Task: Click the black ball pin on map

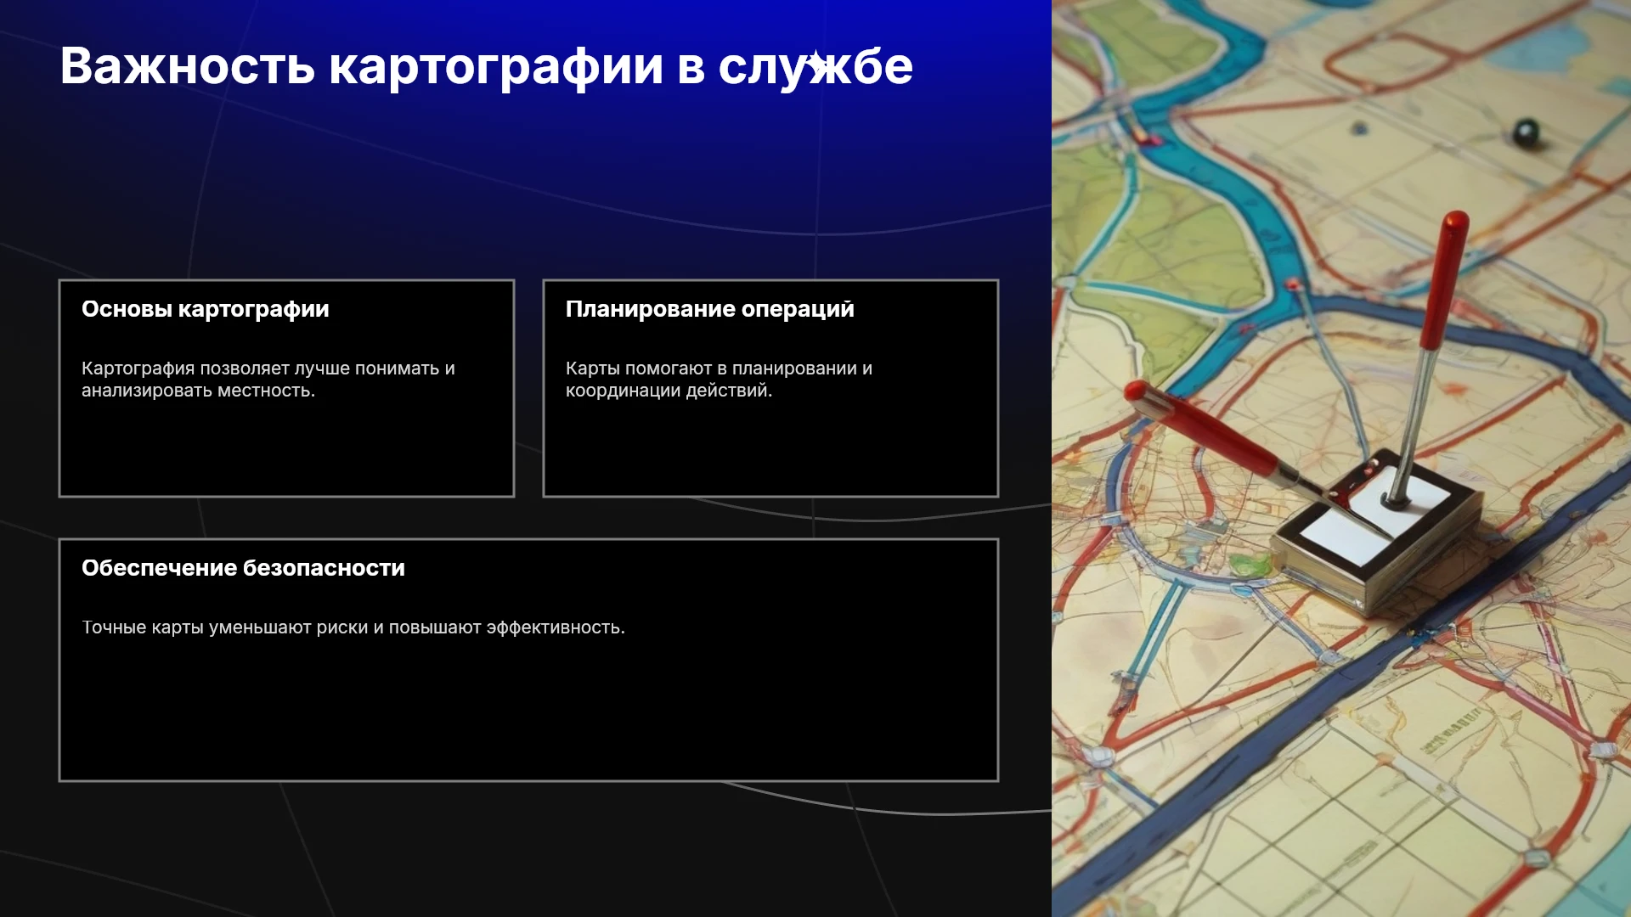Action: click(1526, 132)
